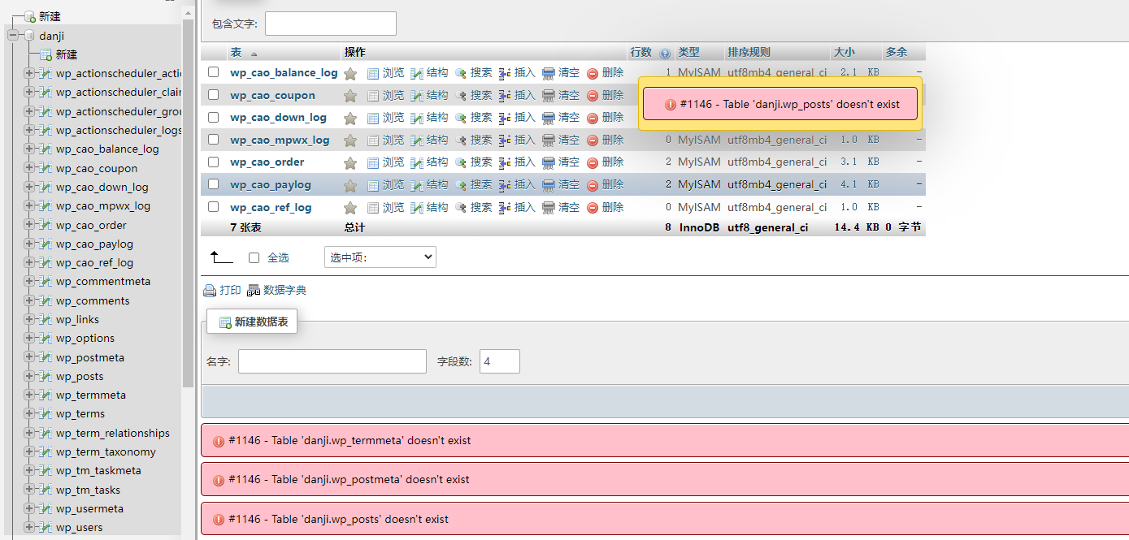Click browse icon in wp_cao_order row
The width and height of the screenshot is (1129, 540).
point(373,162)
